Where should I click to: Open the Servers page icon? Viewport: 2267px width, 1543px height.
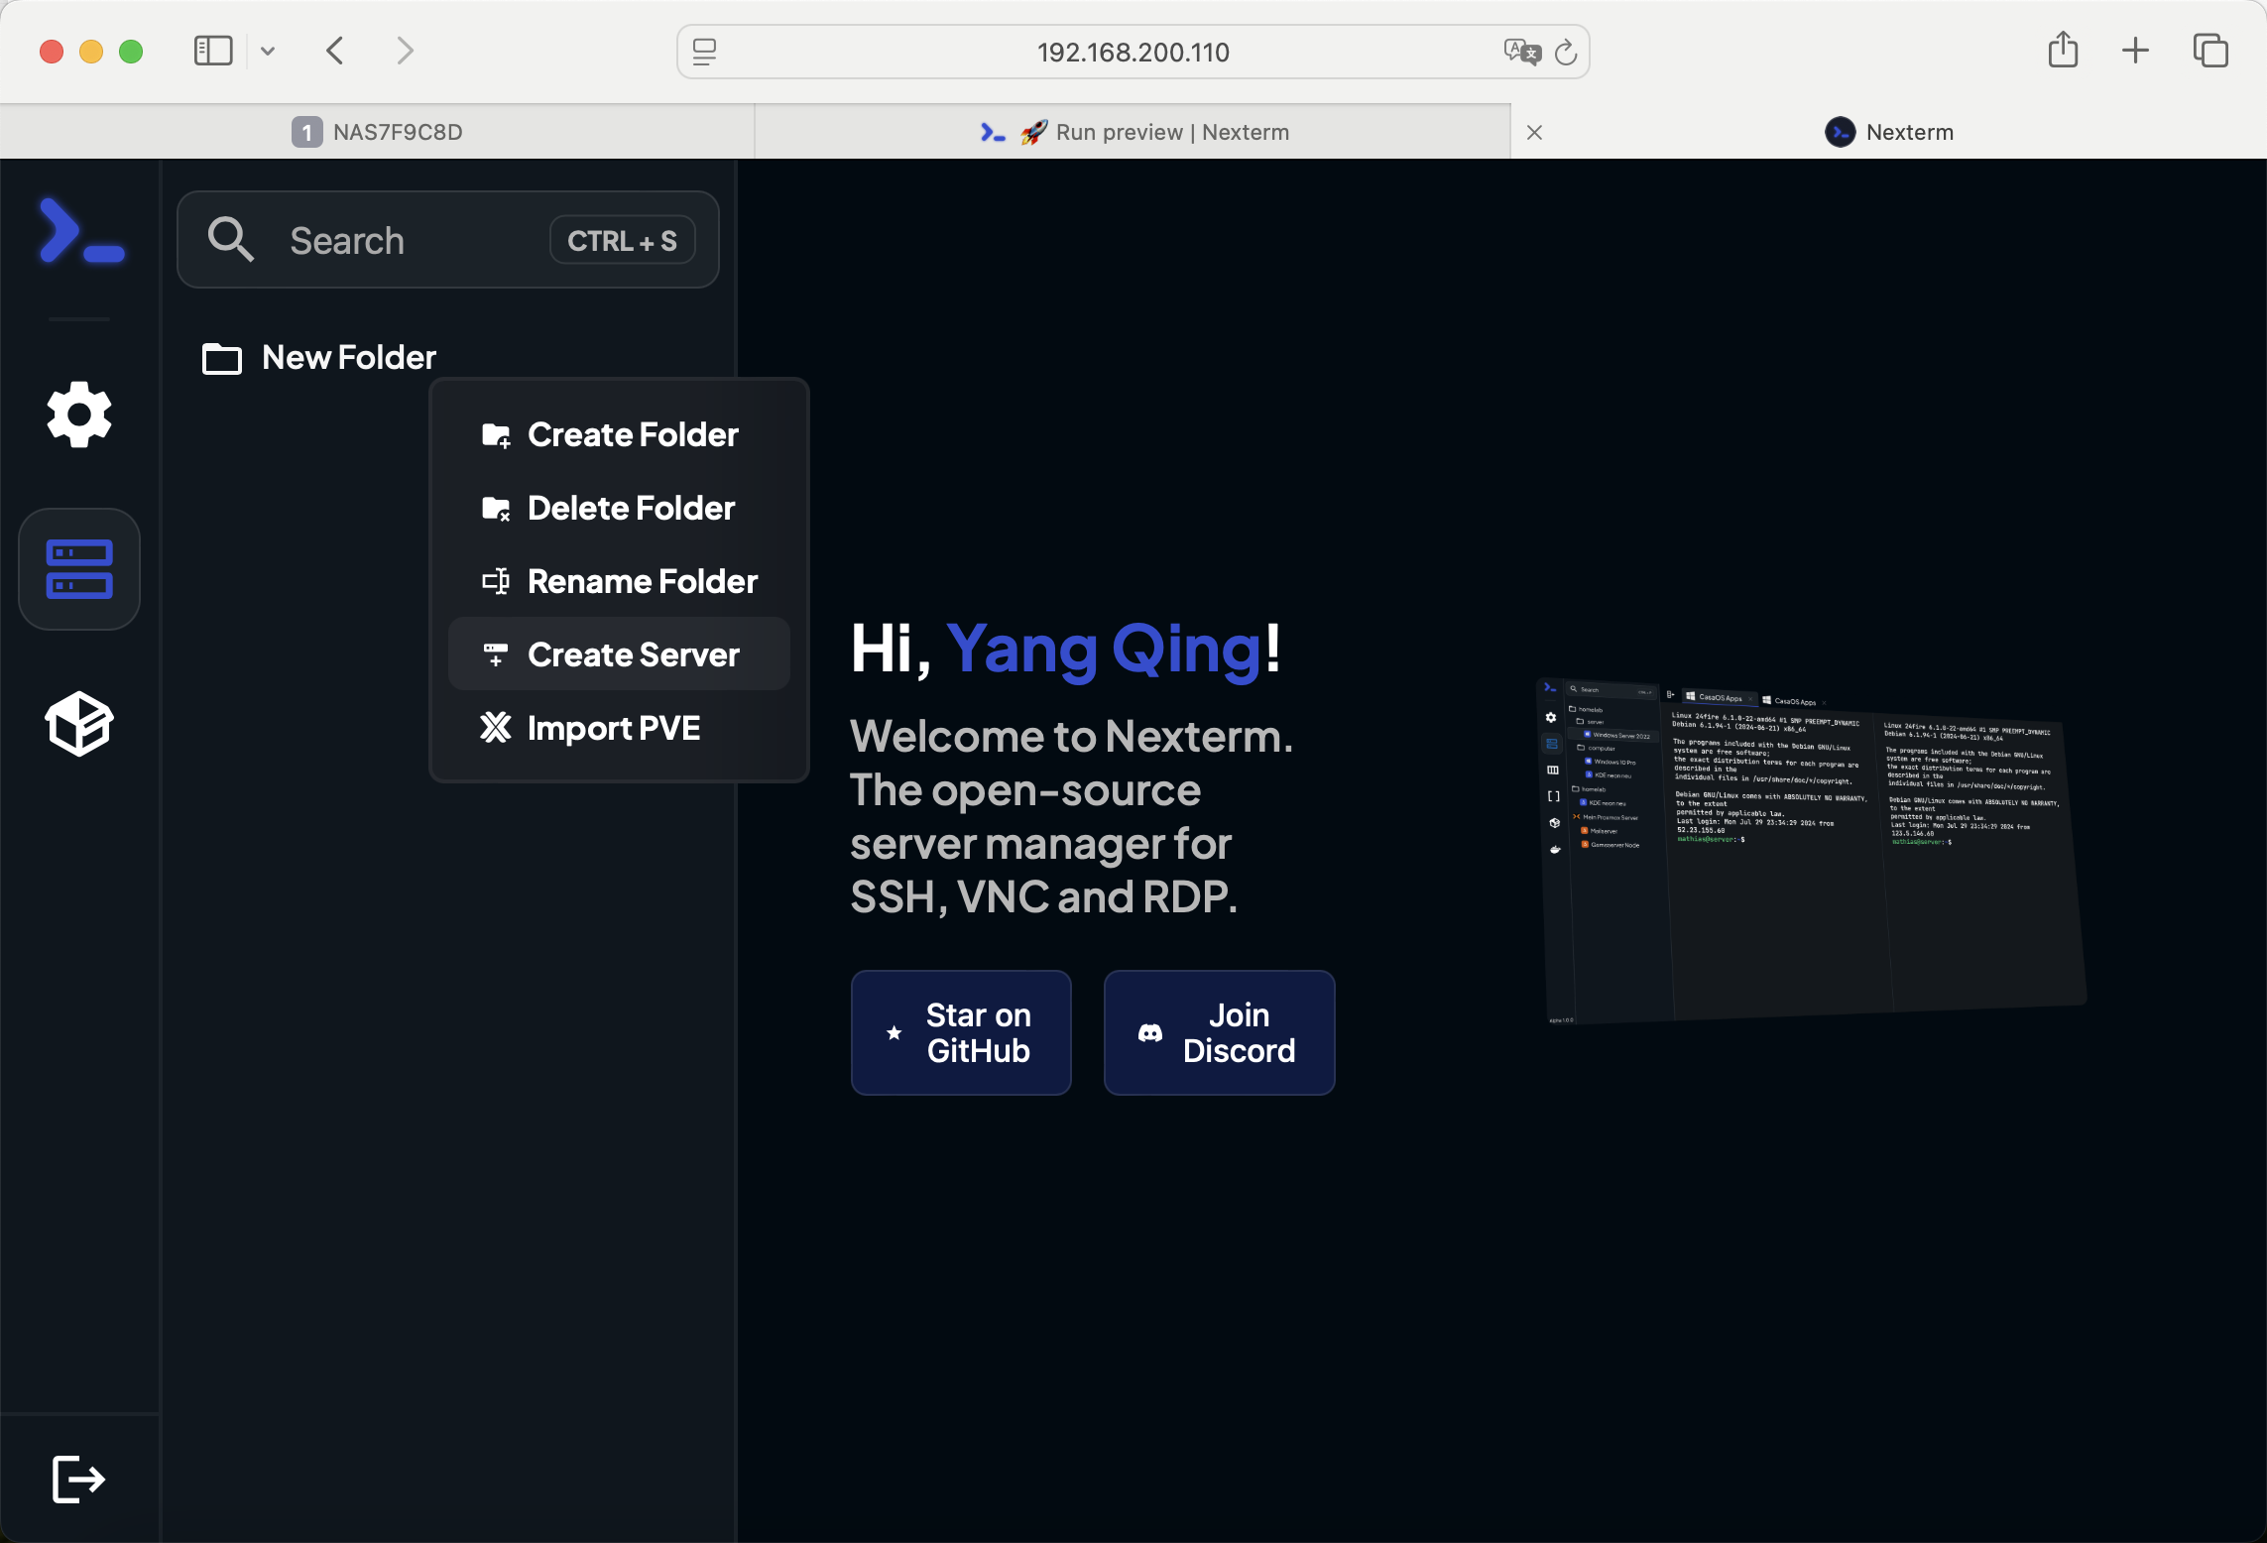click(x=79, y=569)
